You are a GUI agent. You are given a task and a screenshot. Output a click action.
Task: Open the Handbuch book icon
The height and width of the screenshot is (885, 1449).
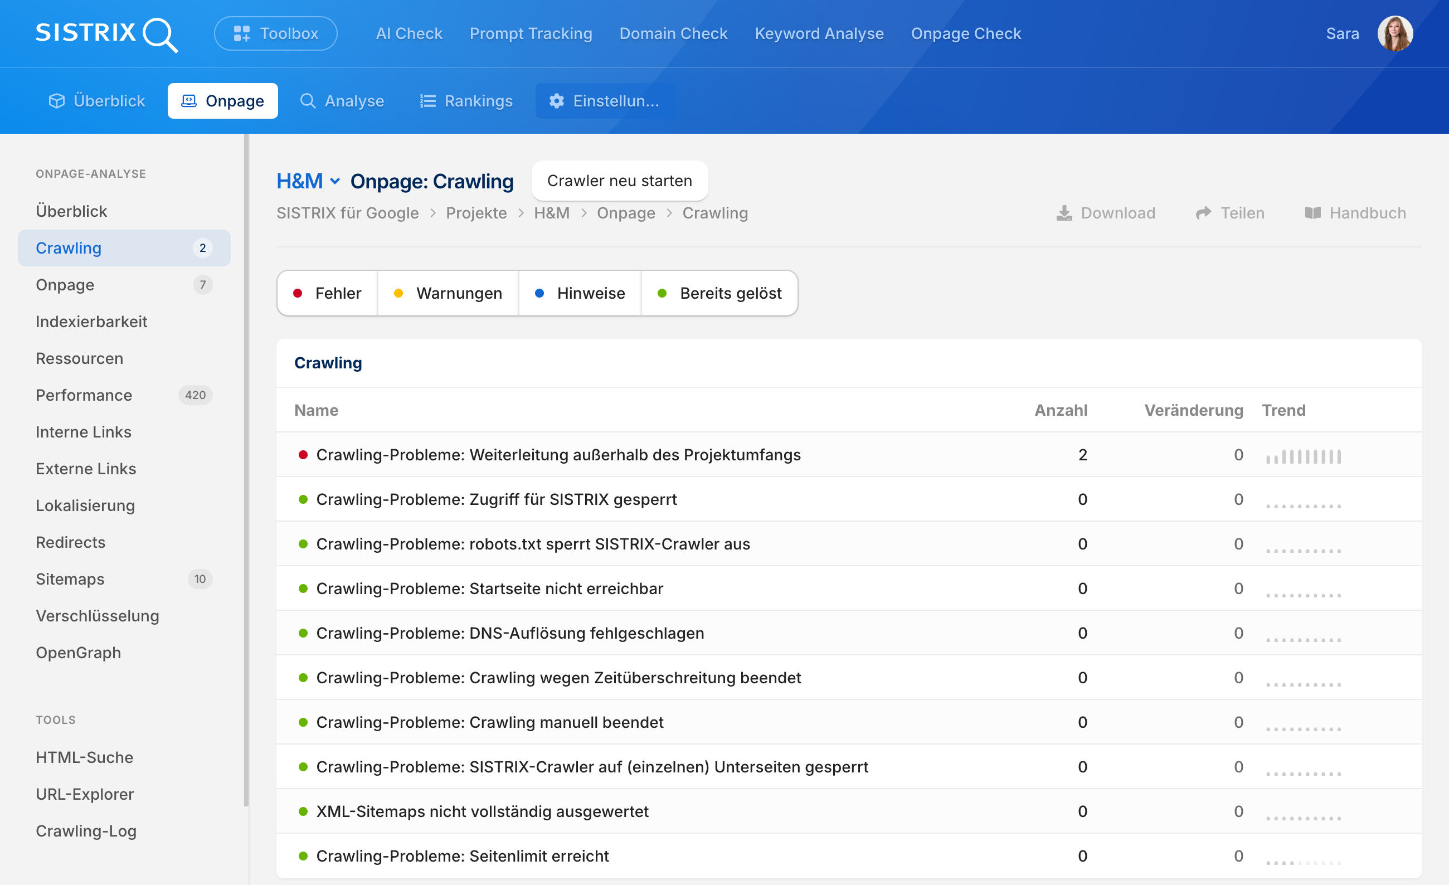pyautogui.click(x=1312, y=213)
